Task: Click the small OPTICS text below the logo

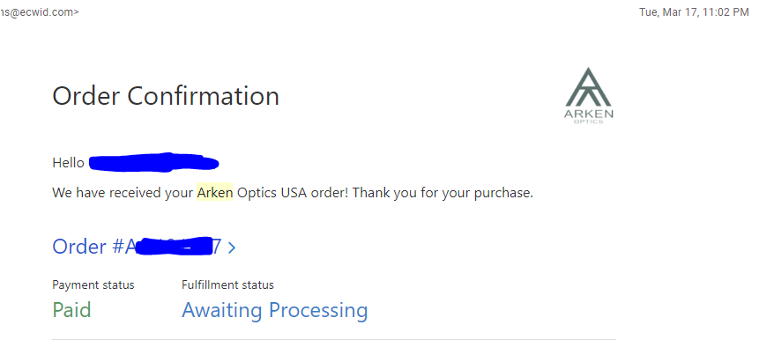Action: click(589, 122)
